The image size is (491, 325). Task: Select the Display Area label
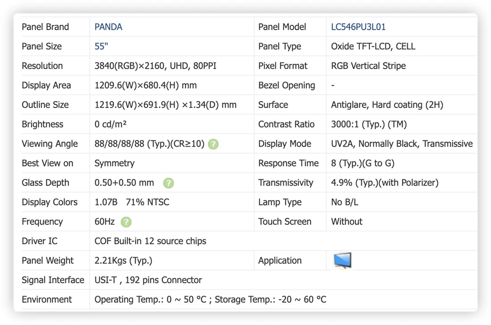coord(46,85)
